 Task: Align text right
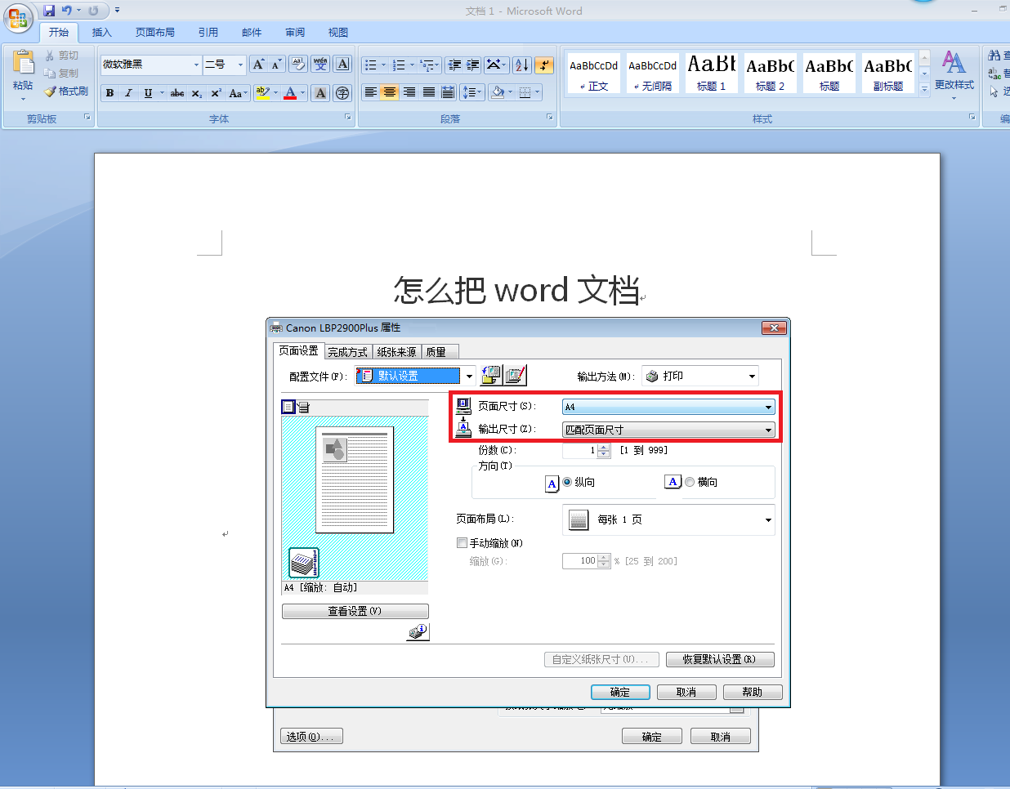(409, 92)
